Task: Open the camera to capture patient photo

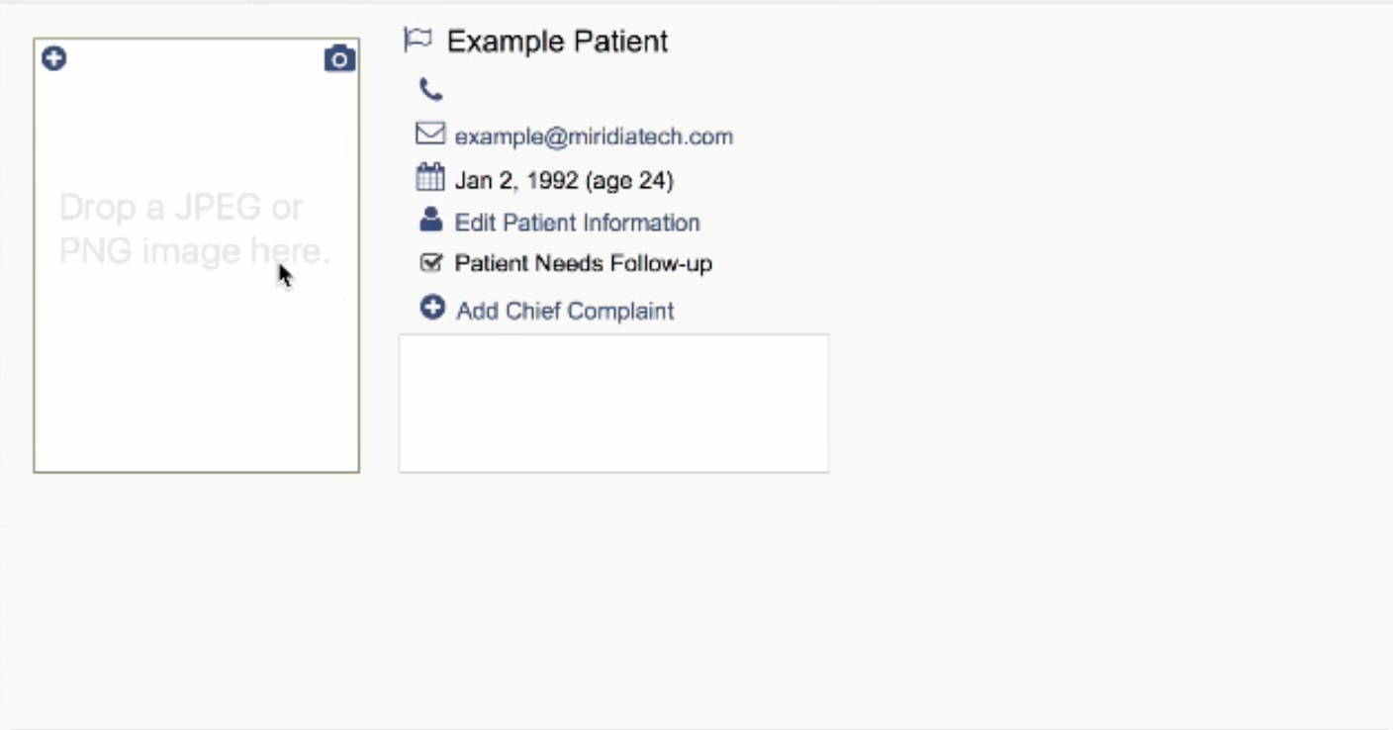Action: (x=339, y=59)
